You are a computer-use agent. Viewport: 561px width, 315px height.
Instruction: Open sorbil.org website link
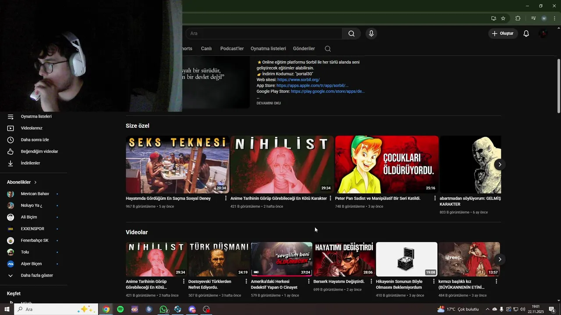pos(298,80)
